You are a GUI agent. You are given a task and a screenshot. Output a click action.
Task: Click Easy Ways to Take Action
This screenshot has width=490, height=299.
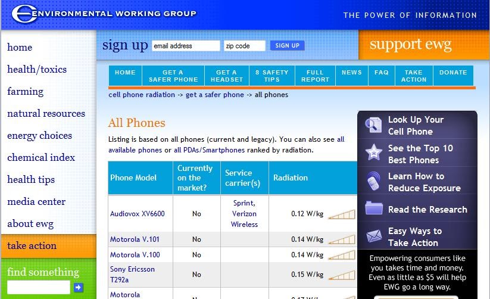coord(415,237)
